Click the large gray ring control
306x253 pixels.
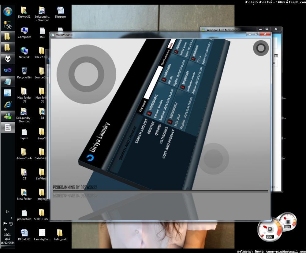[x=86, y=74]
